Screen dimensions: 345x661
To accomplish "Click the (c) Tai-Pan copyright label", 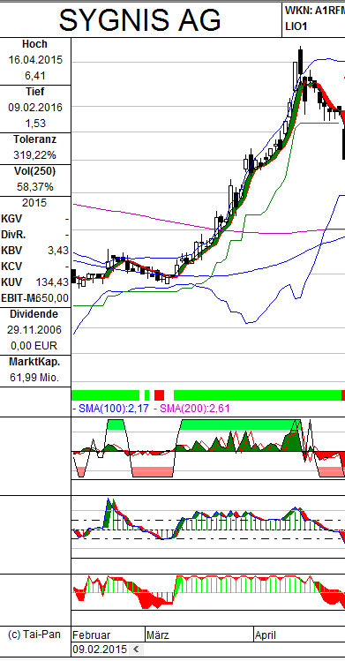I will tap(34, 635).
